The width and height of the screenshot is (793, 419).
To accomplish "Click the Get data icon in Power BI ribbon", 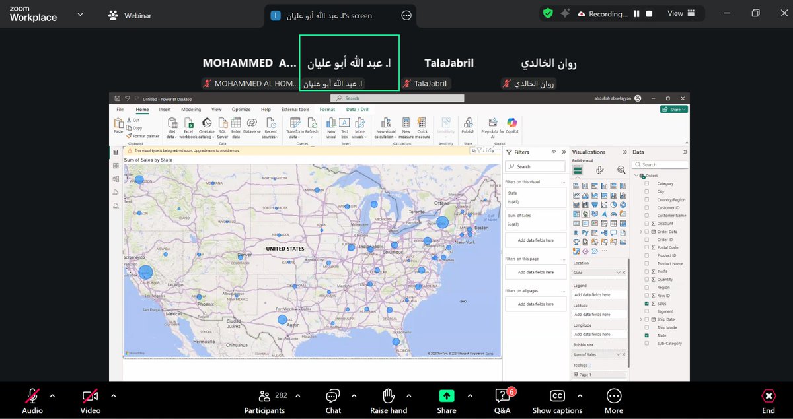I will 172,123.
